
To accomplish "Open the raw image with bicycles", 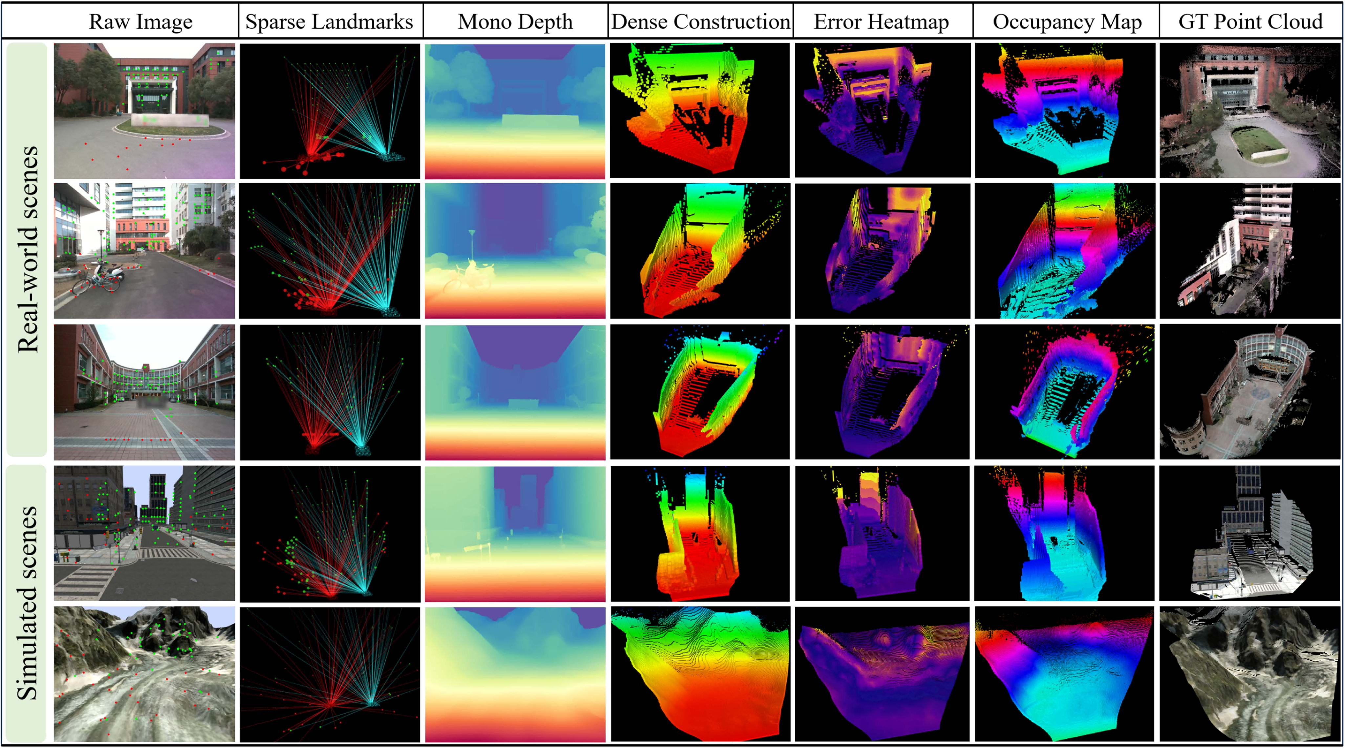I will pos(144,251).
